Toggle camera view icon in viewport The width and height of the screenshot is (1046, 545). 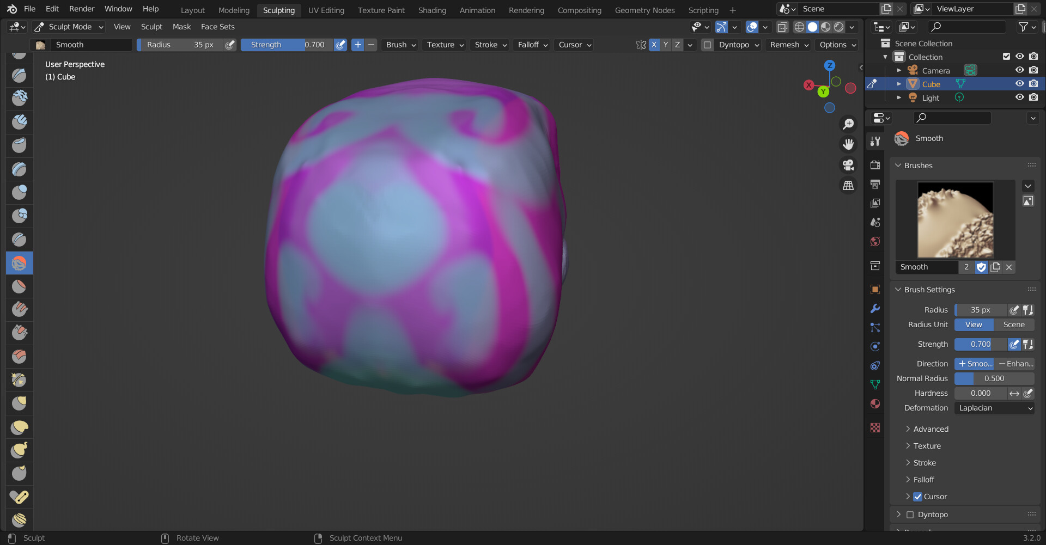(848, 165)
